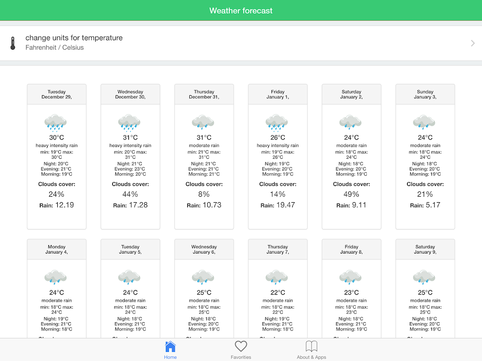Tap the rain cloud icon for Saturday January 2
Screen dimensions: 482x361
[351, 122]
